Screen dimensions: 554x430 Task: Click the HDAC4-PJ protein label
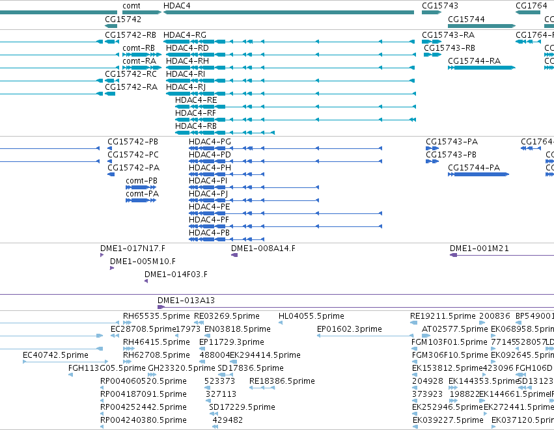208,194
